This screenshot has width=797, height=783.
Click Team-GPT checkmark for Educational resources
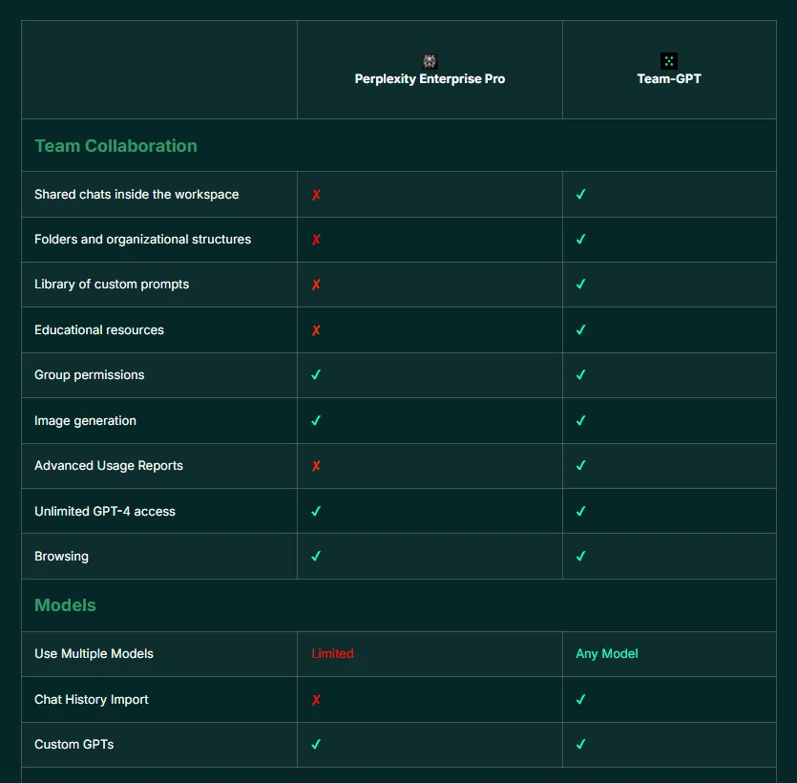click(x=581, y=330)
